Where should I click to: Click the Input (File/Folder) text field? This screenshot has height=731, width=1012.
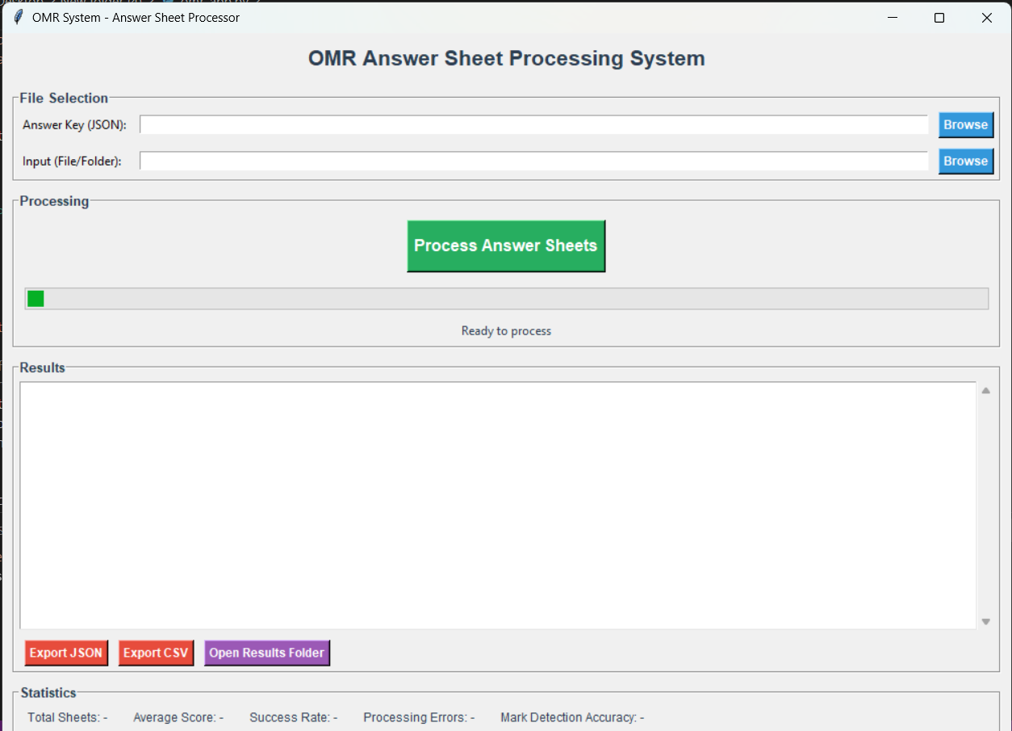[534, 161]
